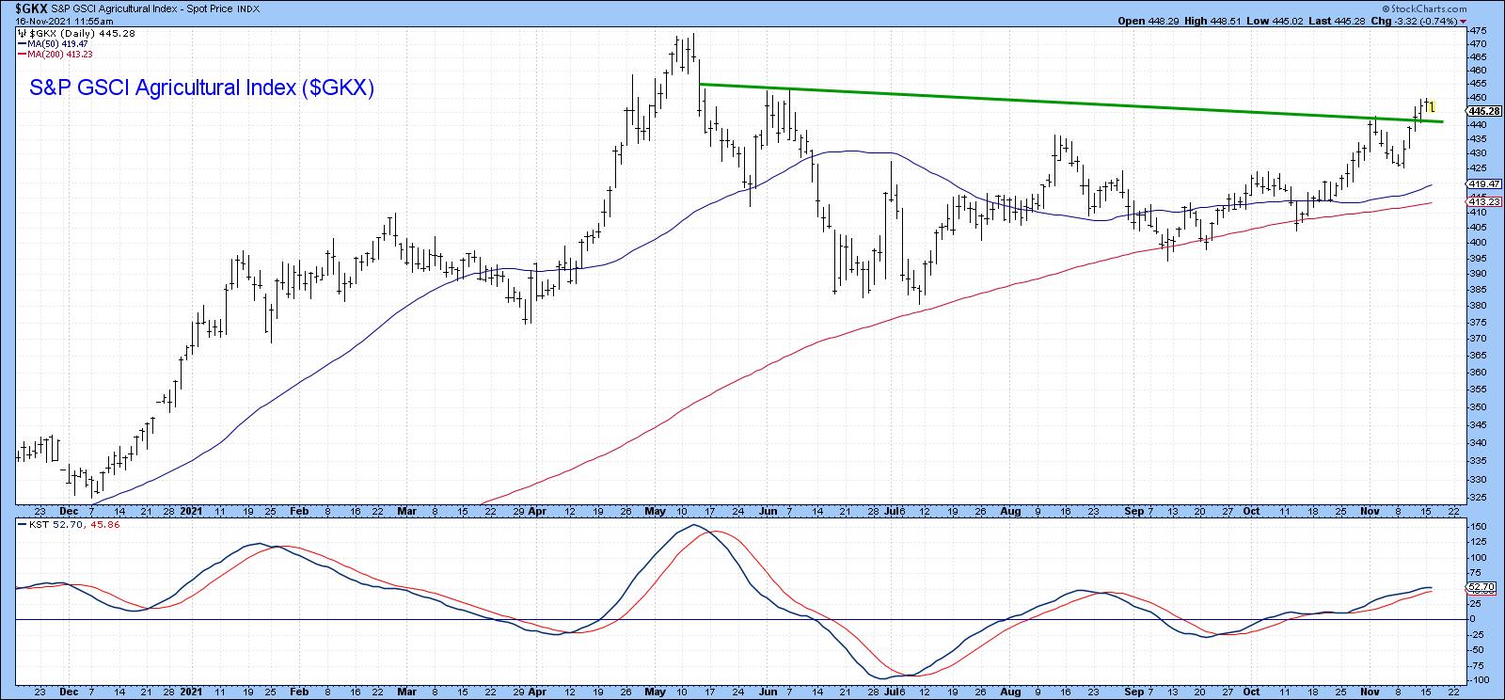The height and width of the screenshot is (700, 1505).
Task: Click the Jun label on the KST panel time axis
Action: tap(768, 692)
